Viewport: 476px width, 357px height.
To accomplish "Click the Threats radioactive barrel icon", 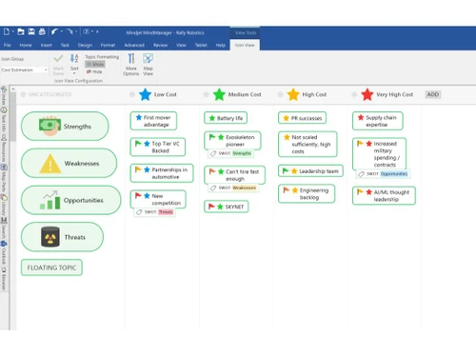I will tap(50, 237).
